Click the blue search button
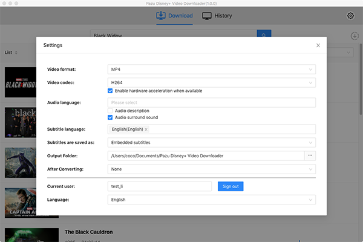The image size is (363, 242). [264, 34]
